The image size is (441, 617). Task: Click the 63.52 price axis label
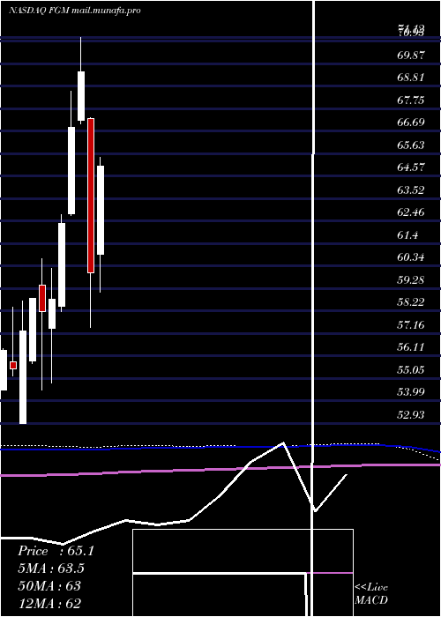pos(411,190)
